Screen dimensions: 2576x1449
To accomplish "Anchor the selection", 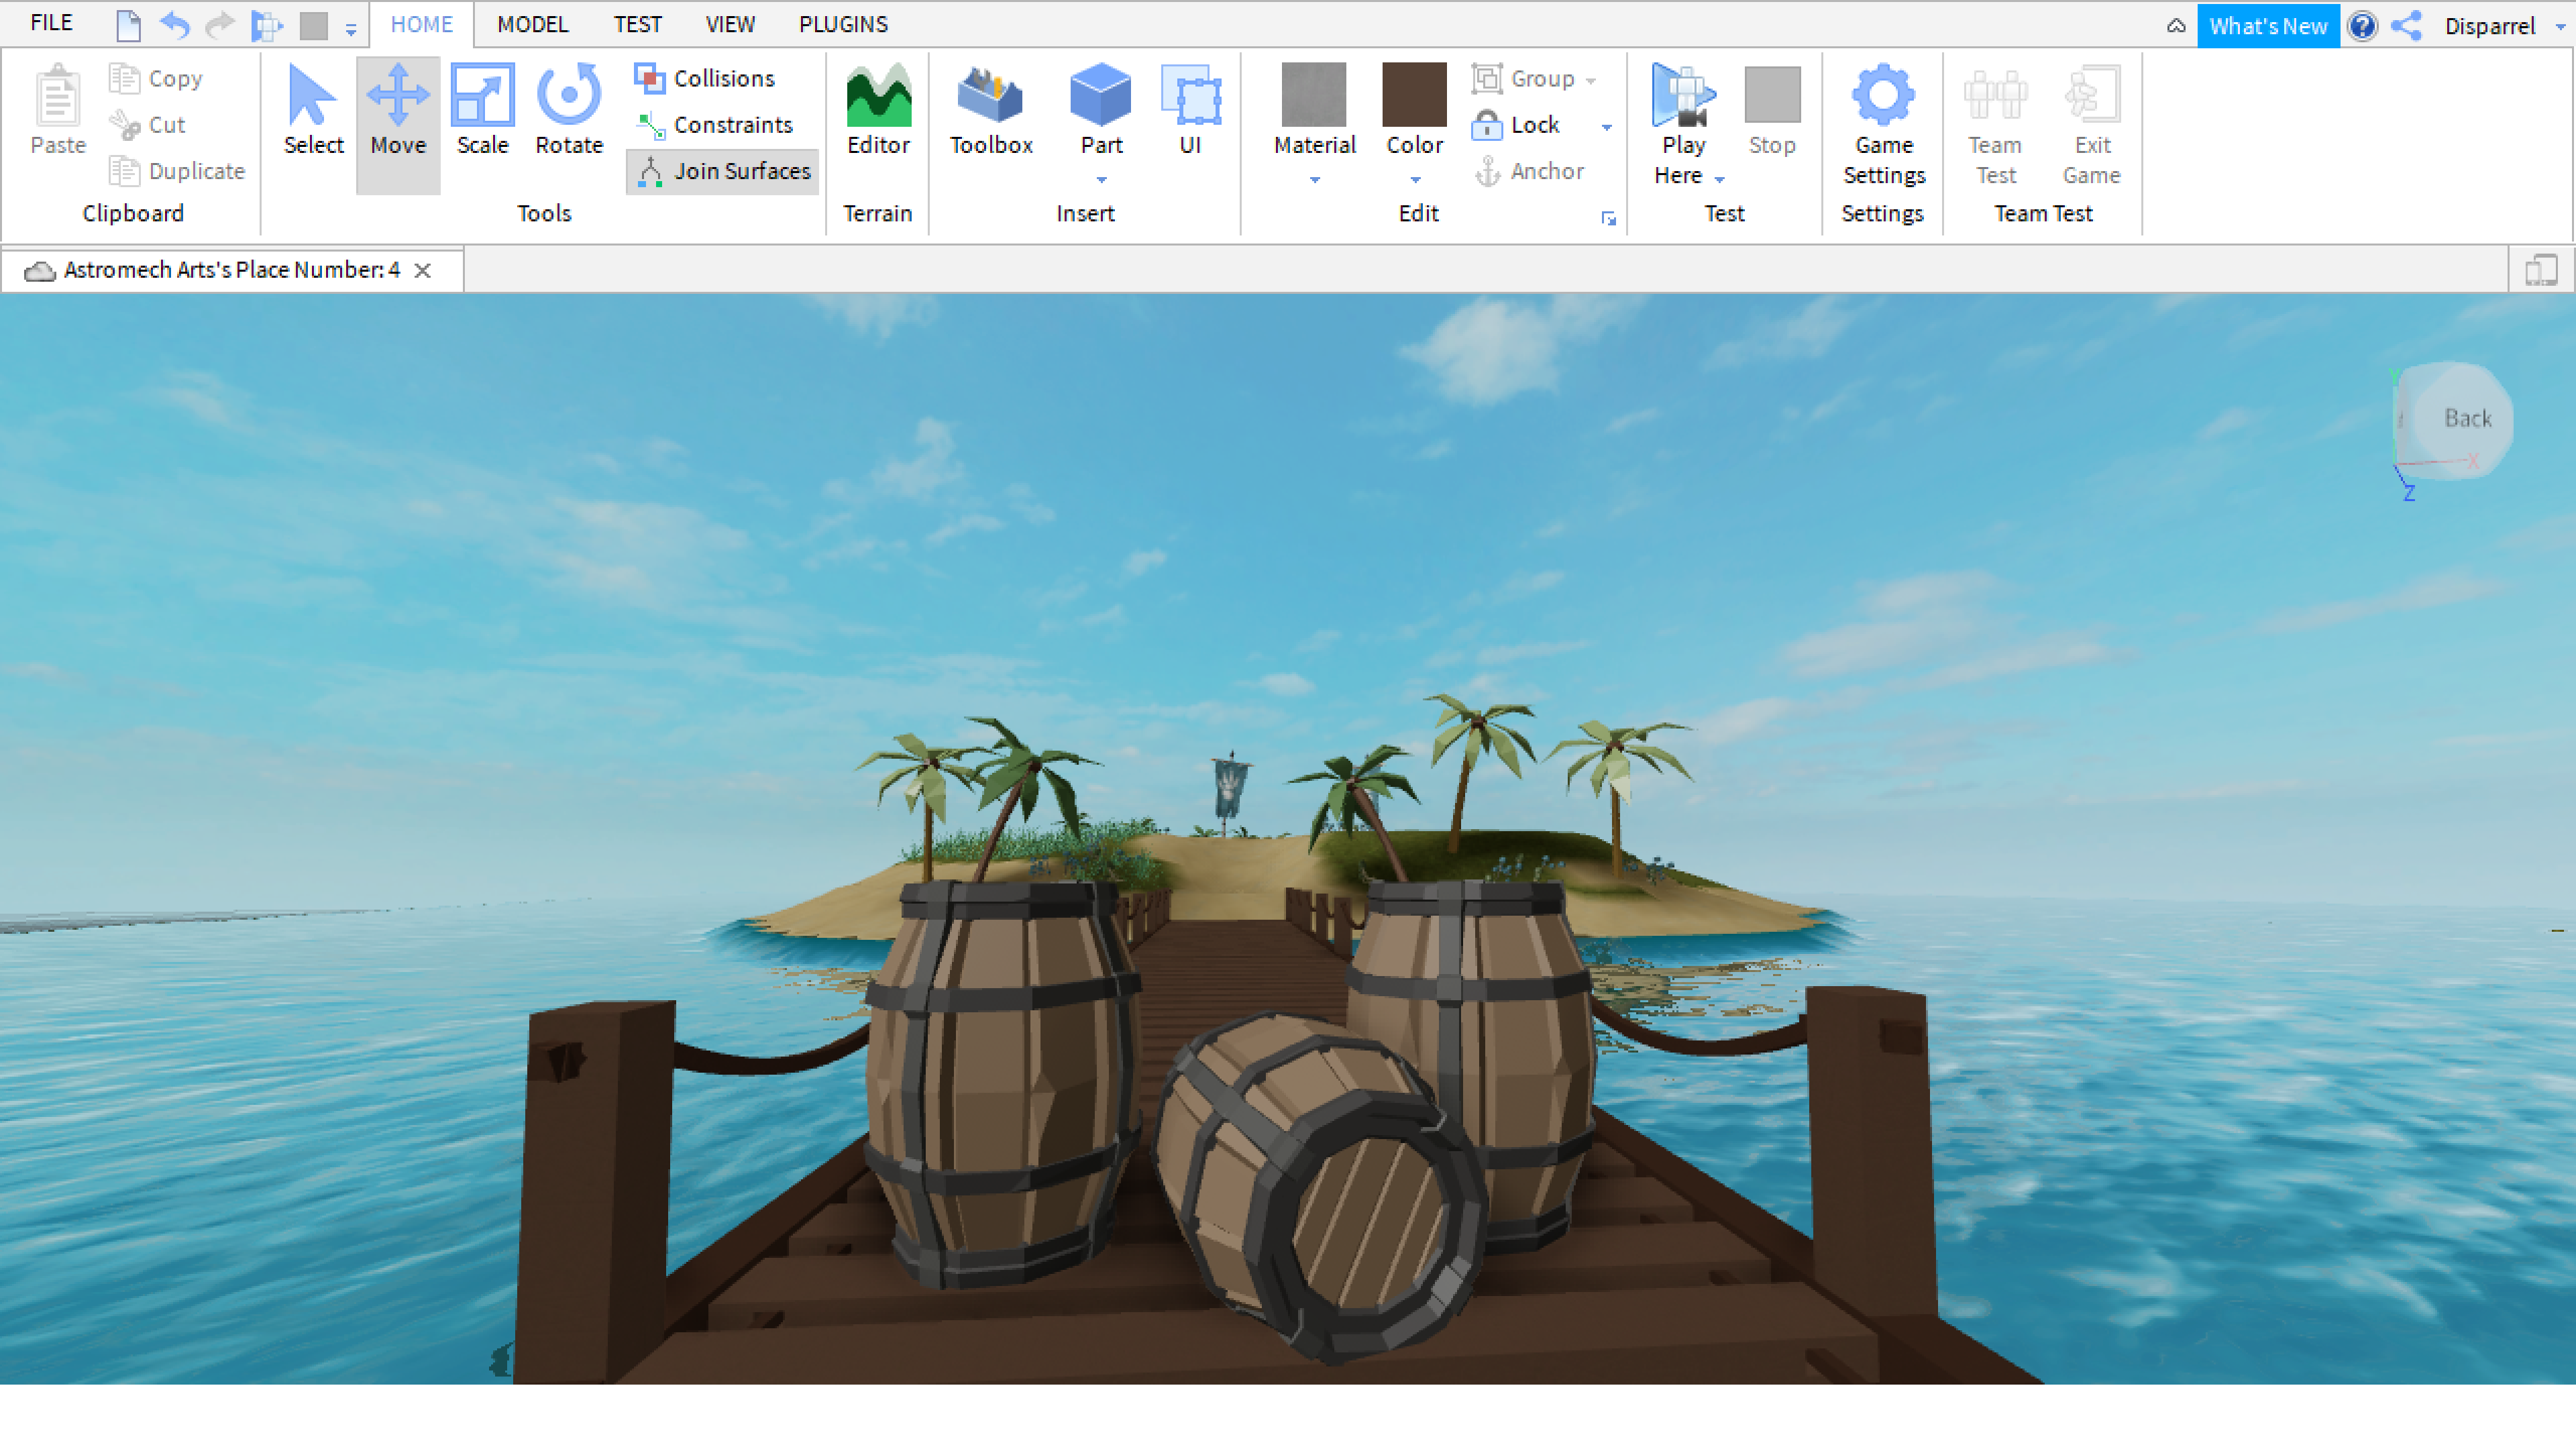I will (x=1530, y=171).
